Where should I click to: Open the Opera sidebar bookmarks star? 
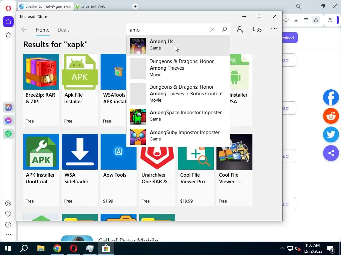coord(8,35)
